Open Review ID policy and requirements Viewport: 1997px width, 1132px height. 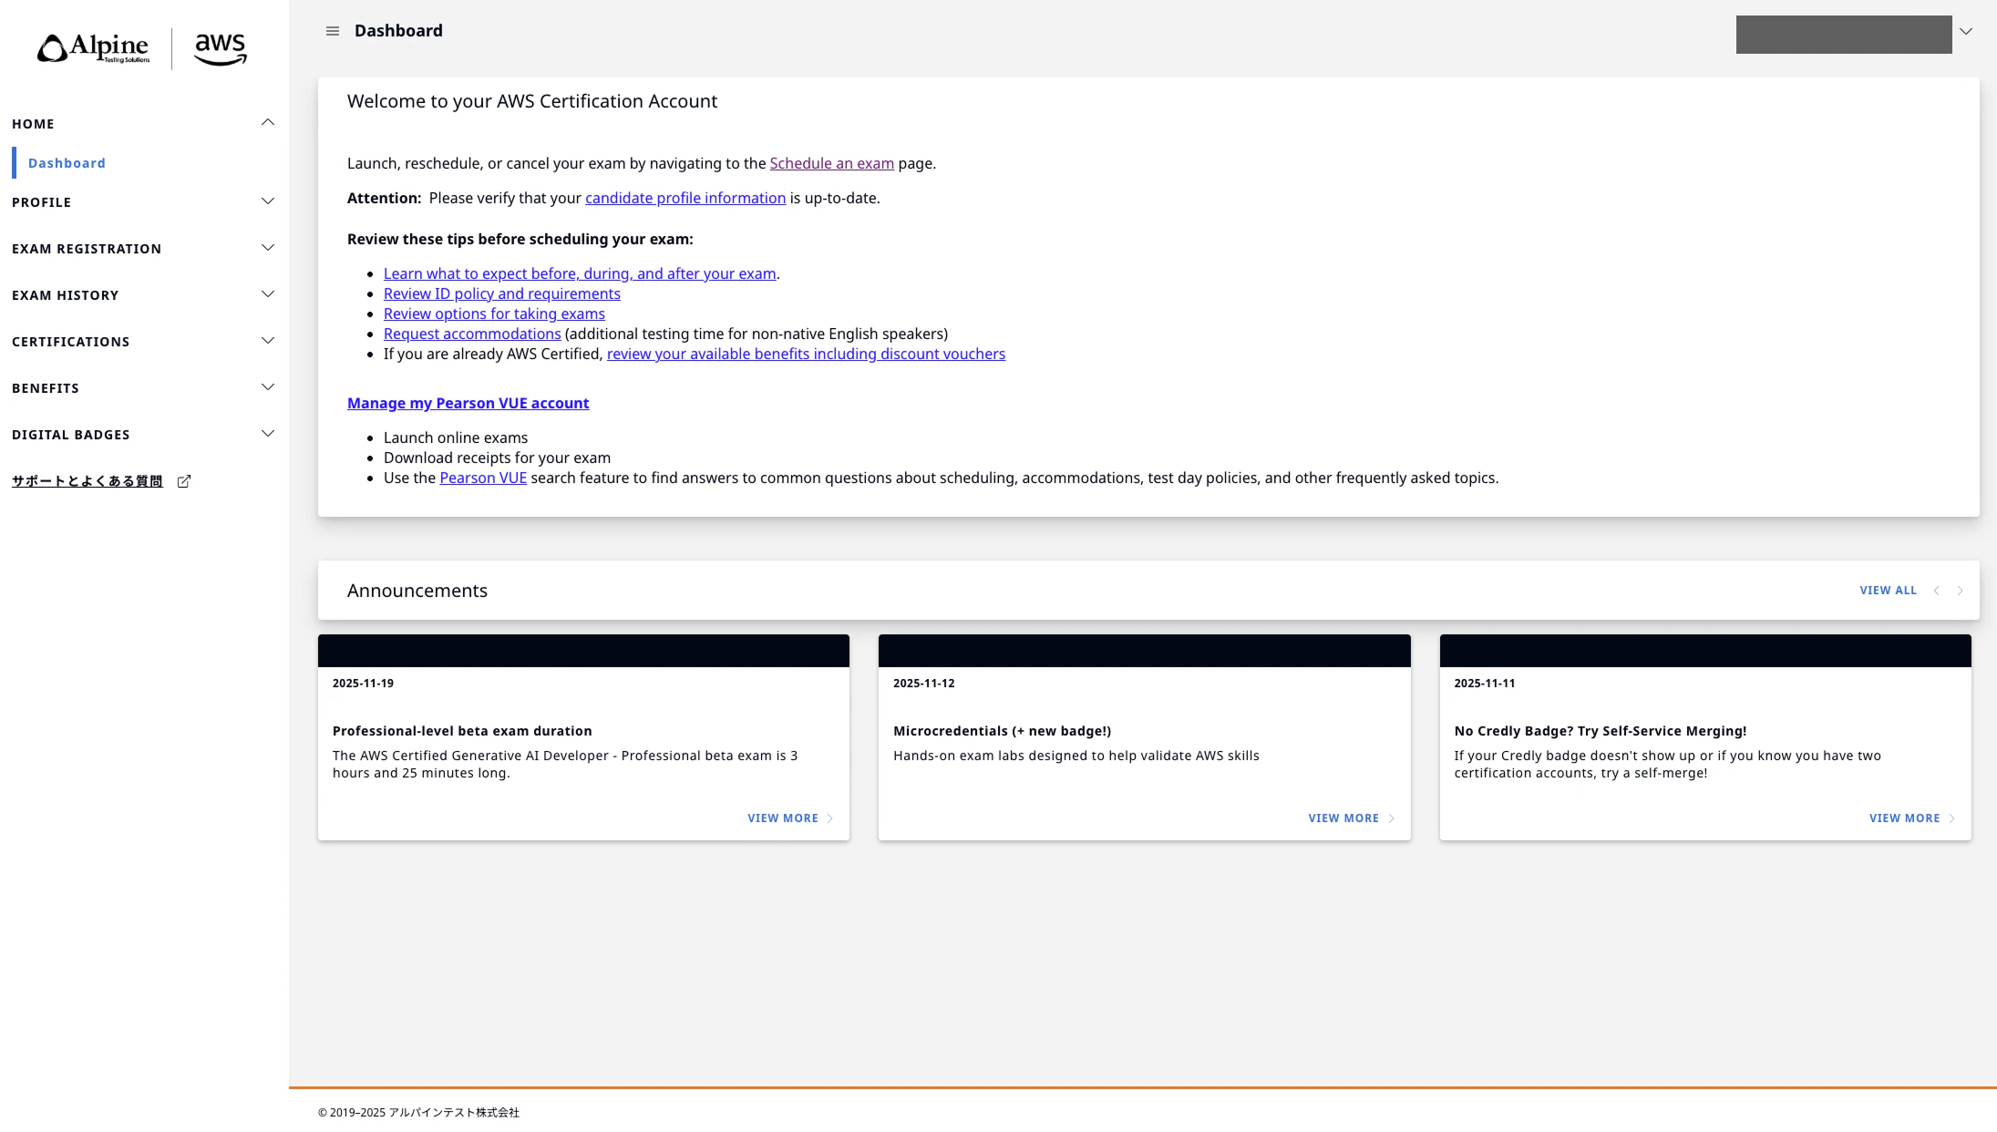point(502,293)
